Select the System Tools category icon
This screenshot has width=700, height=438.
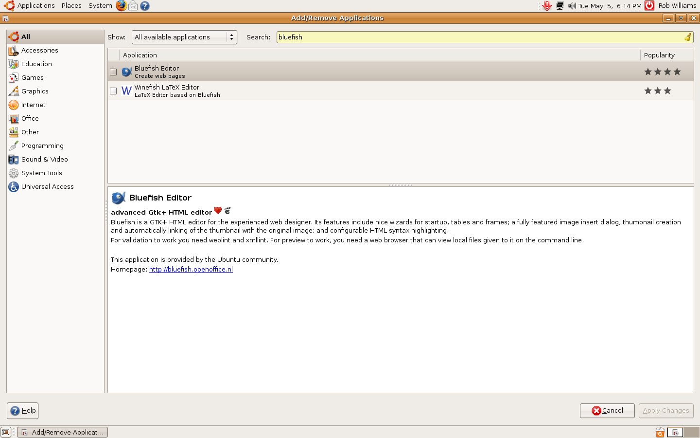(x=14, y=173)
